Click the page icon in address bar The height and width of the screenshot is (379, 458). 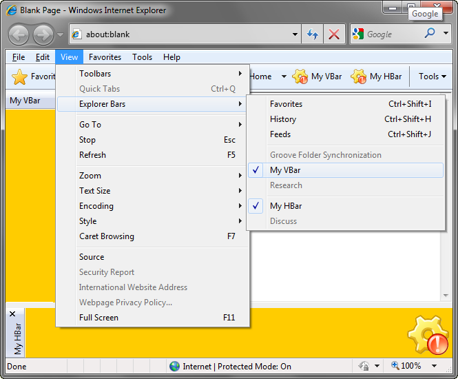tap(76, 34)
